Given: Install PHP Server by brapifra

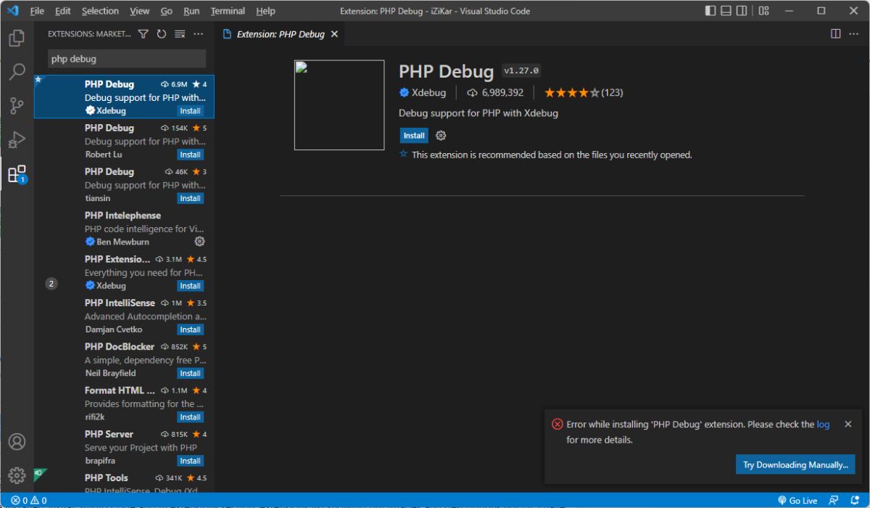Looking at the screenshot, I should tap(191, 461).
